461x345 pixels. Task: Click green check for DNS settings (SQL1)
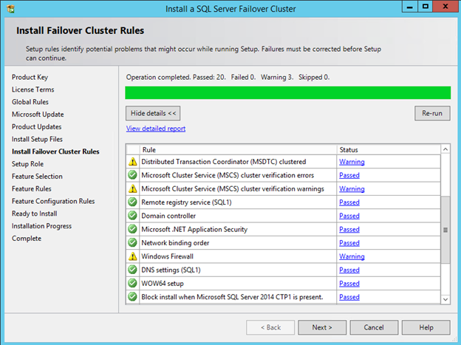[132, 270]
